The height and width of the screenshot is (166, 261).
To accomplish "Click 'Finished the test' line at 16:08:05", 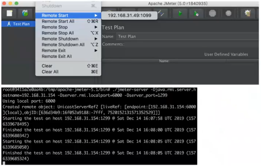I will click(99, 156).
